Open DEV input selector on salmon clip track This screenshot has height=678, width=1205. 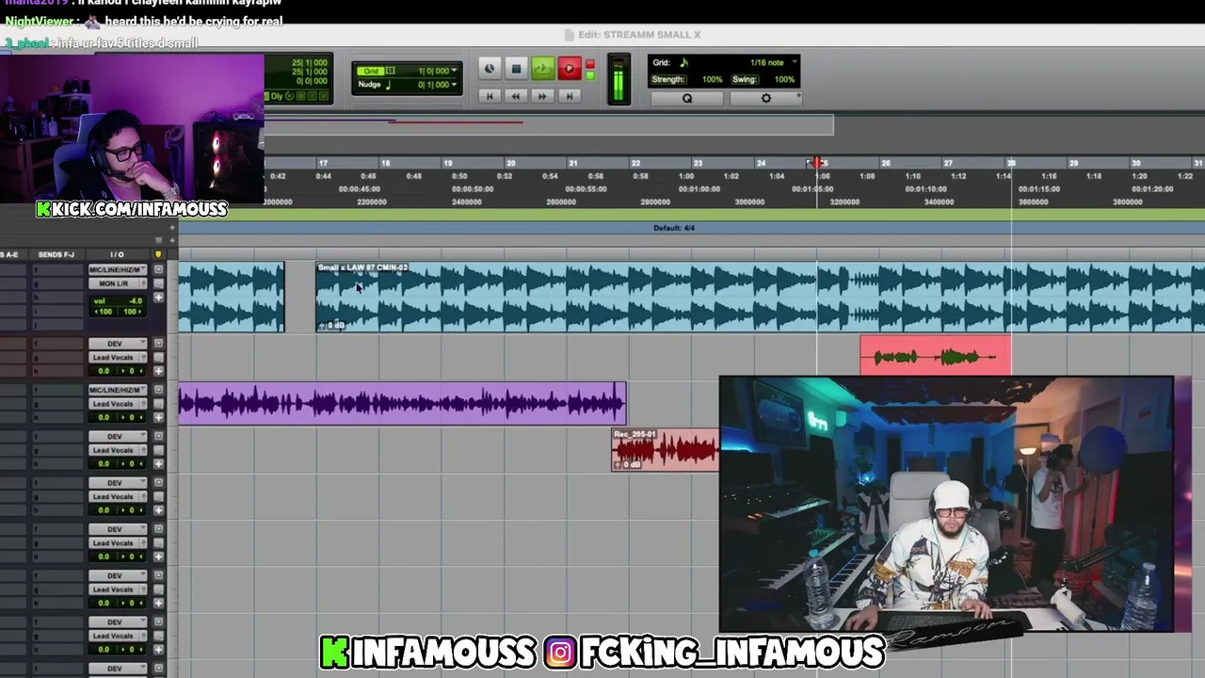tap(116, 344)
